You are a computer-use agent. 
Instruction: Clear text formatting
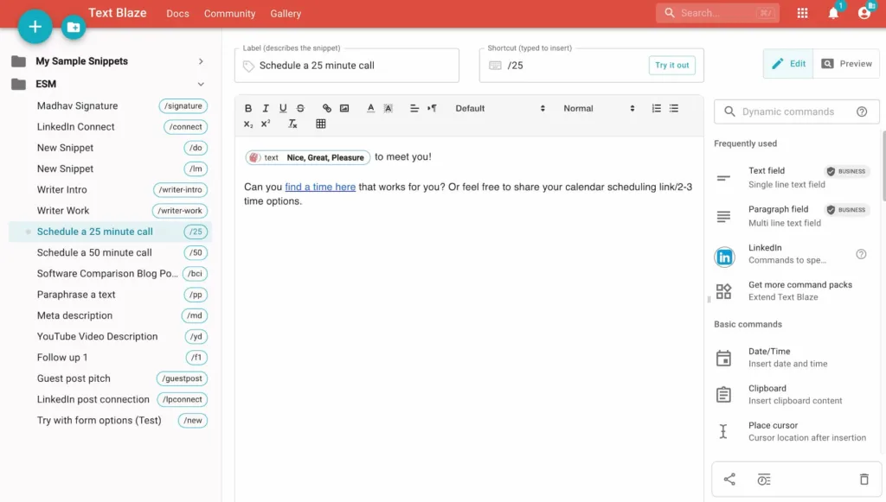click(x=292, y=124)
